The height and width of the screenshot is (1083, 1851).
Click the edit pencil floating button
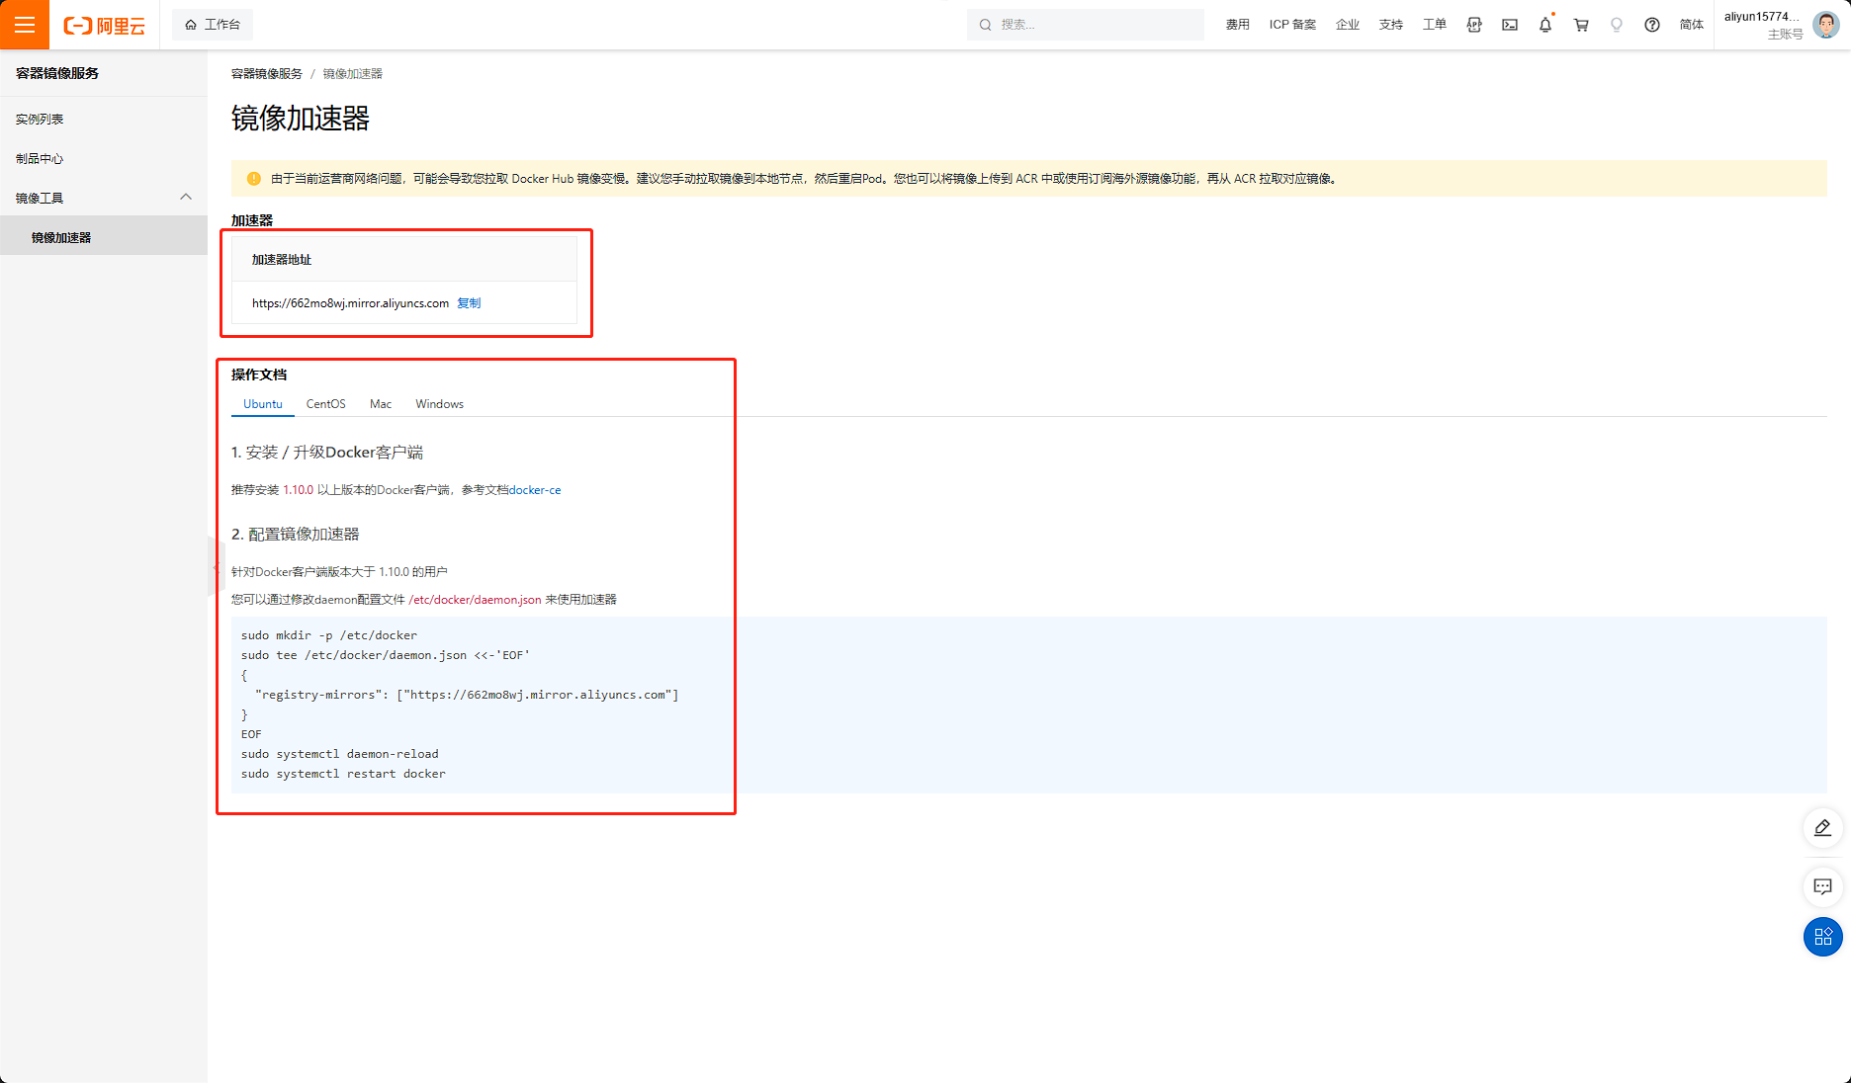pyautogui.click(x=1823, y=828)
